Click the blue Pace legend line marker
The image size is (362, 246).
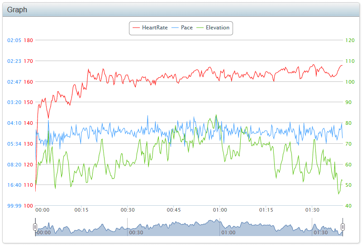coord(175,28)
